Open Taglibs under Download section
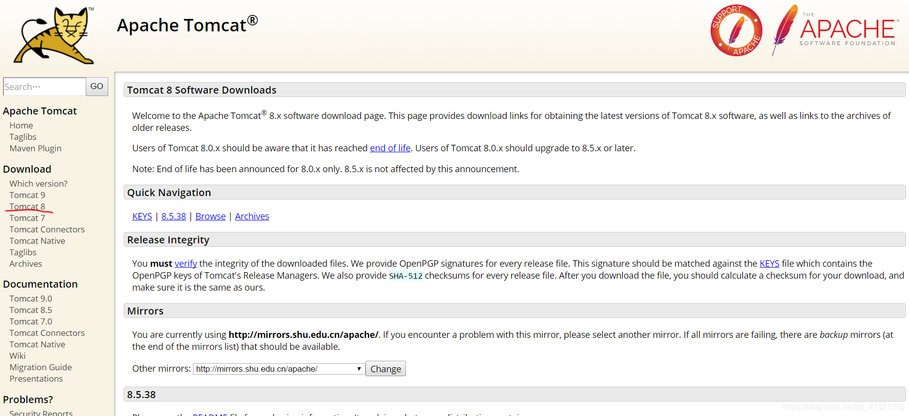909x416 pixels. pos(23,252)
